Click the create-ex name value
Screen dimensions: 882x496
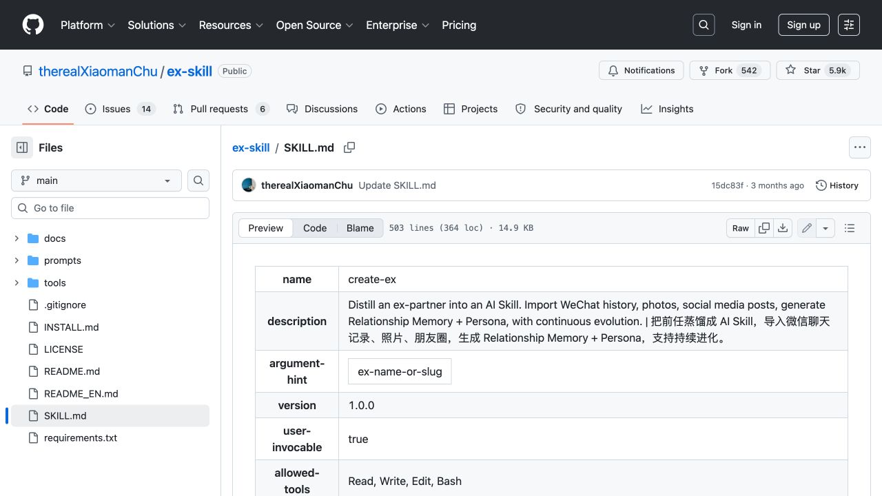pos(372,279)
